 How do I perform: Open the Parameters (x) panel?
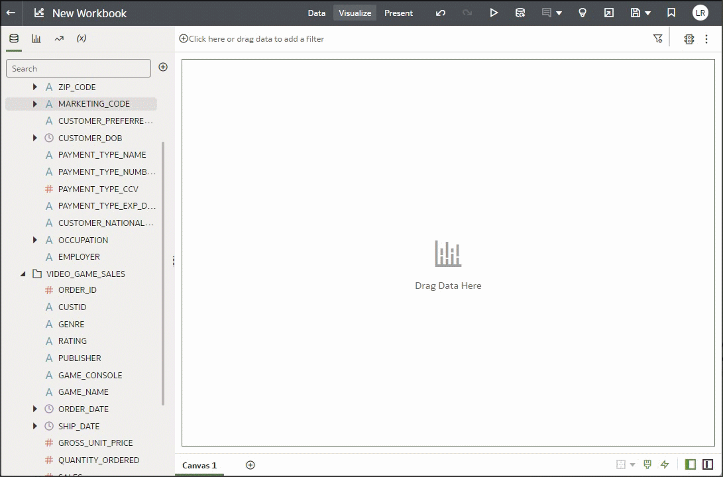pyautogui.click(x=81, y=38)
